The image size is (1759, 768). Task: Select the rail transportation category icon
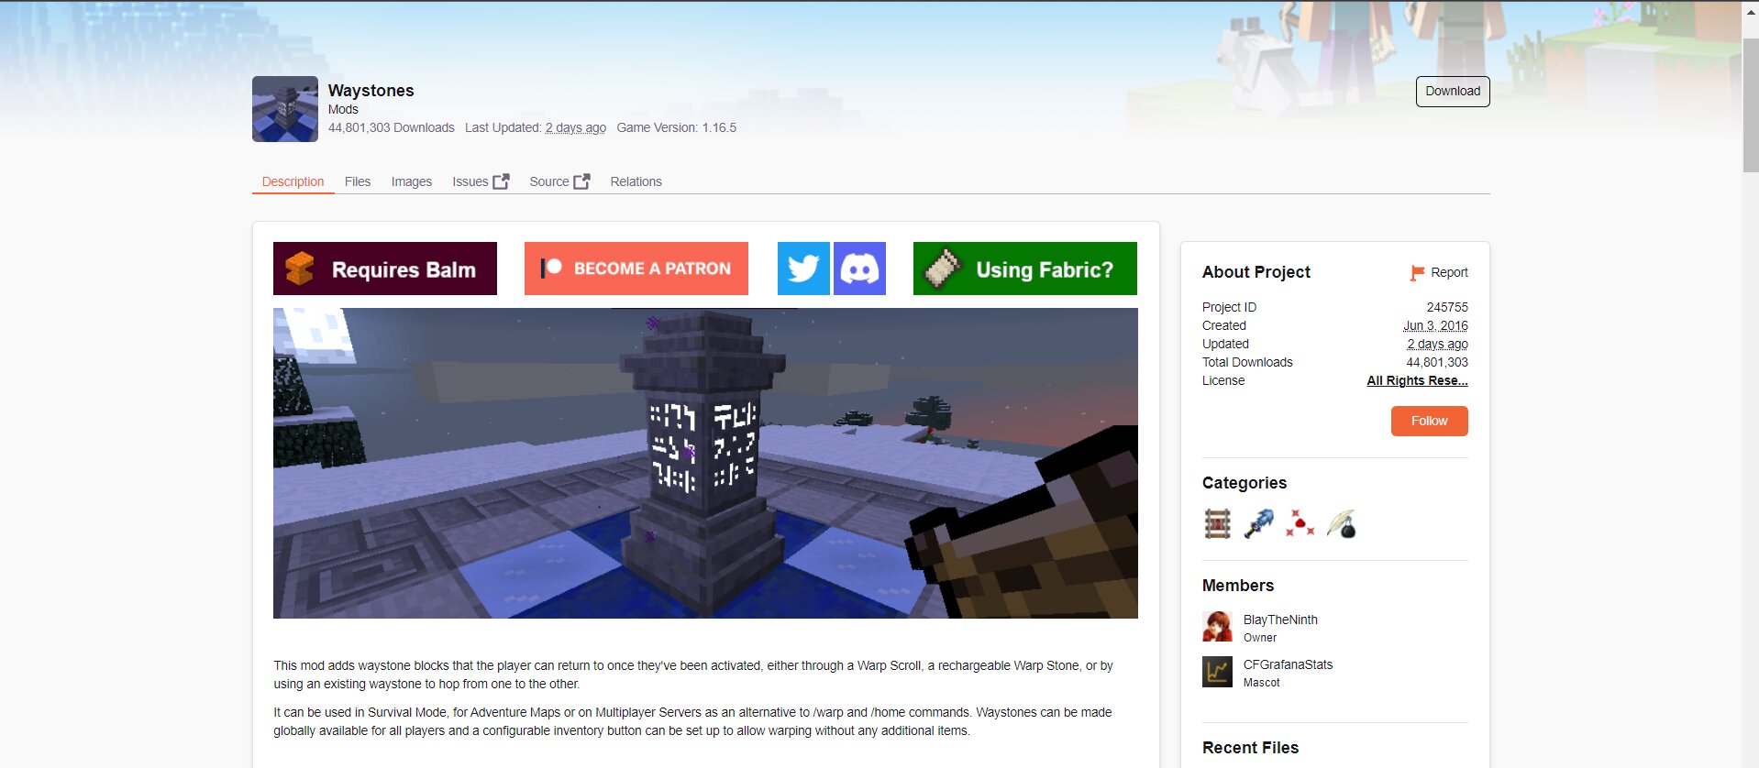[x=1218, y=524]
